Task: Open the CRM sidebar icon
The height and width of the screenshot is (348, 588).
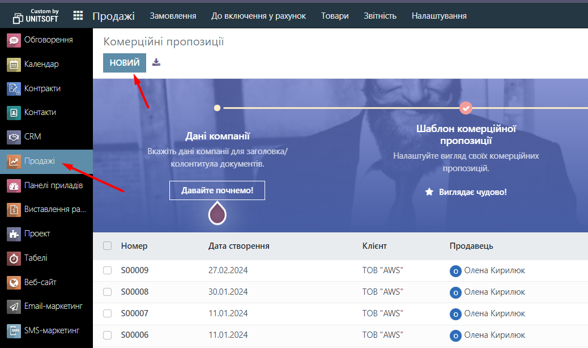Action: coord(14,137)
